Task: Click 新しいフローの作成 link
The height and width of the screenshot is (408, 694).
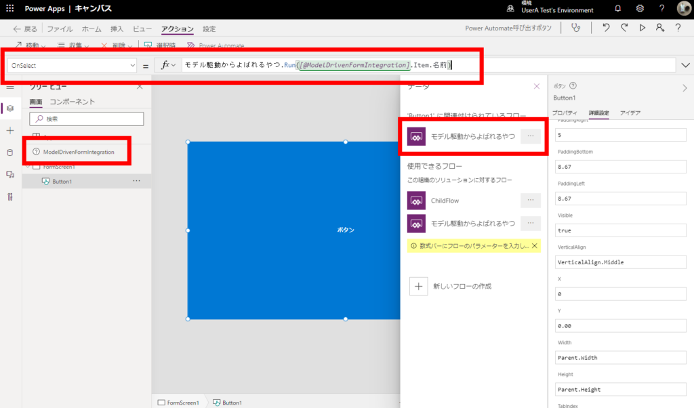Action: coord(462,286)
